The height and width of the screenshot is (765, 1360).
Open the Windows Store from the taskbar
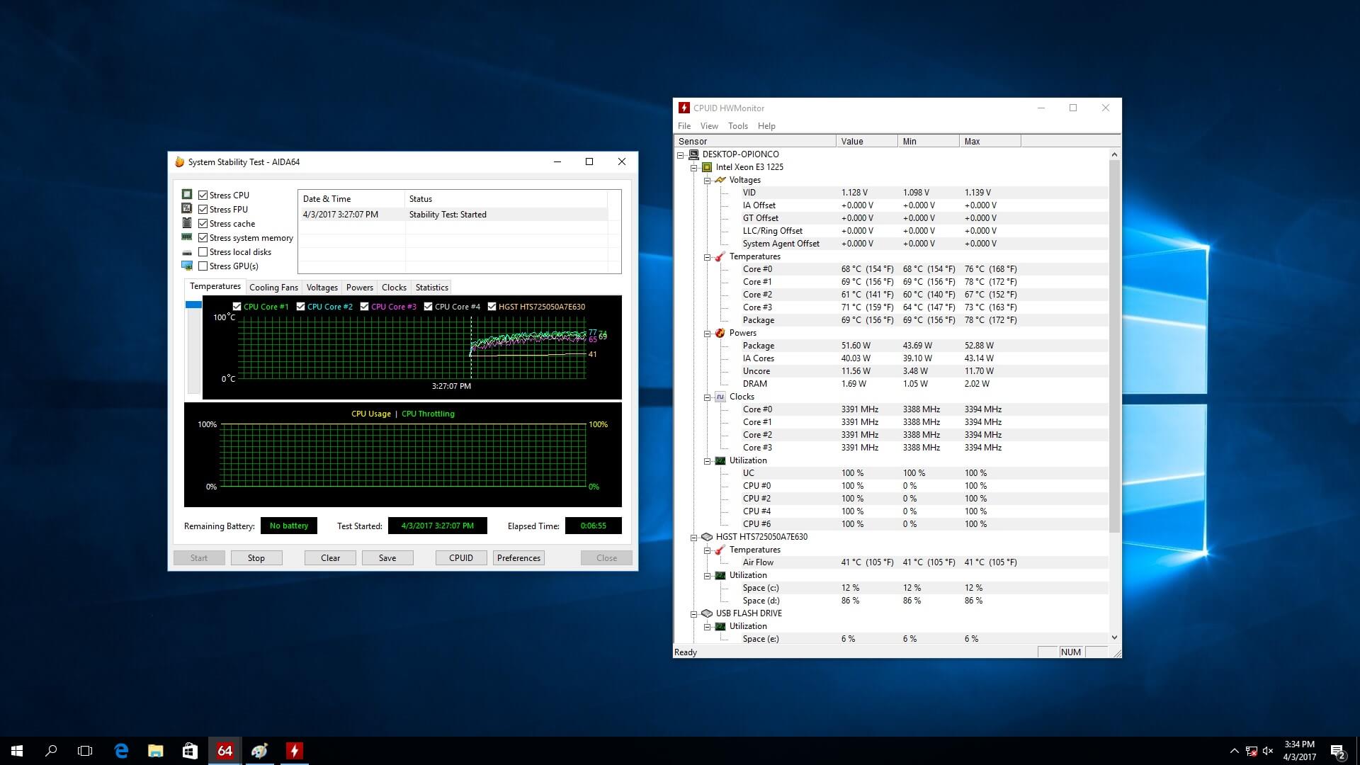pos(190,751)
